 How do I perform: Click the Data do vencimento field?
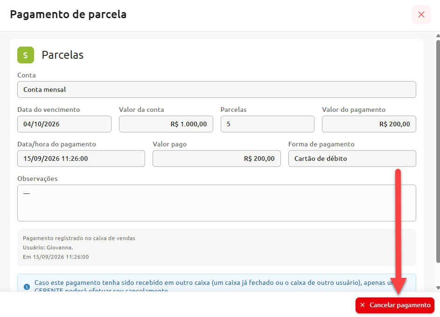pyautogui.click(x=64, y=124)
